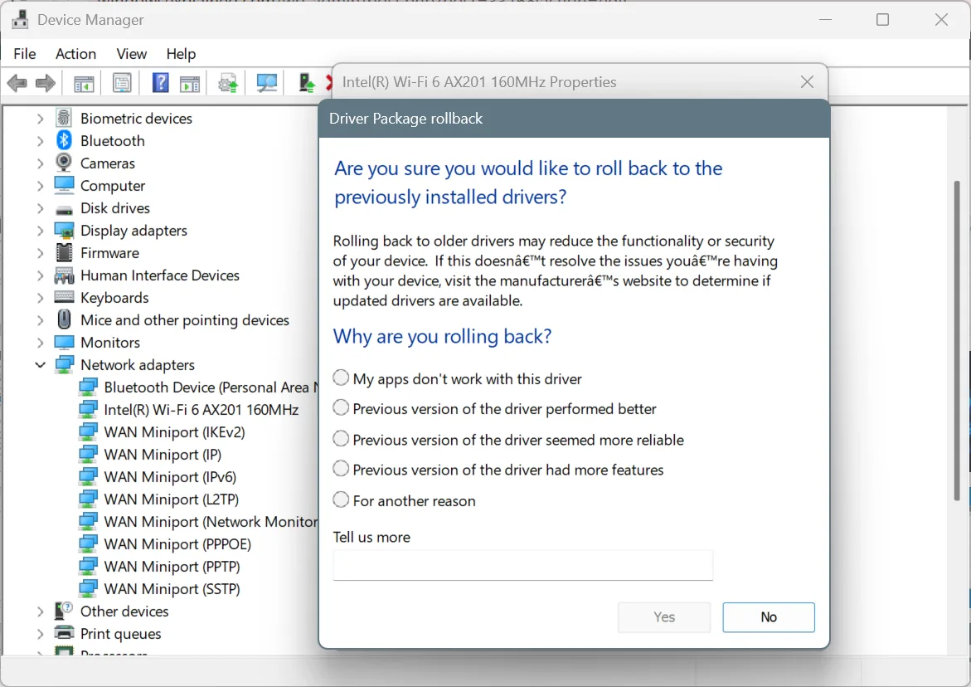Select Bluetooth Device (Personal Area Network) entry
Image resolution: width=971 pixels, height=687 pixels.
(x=211, y=387)
